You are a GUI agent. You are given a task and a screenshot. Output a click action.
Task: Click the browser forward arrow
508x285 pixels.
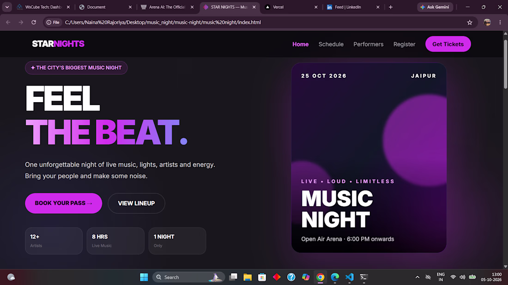tap(21, 22)
